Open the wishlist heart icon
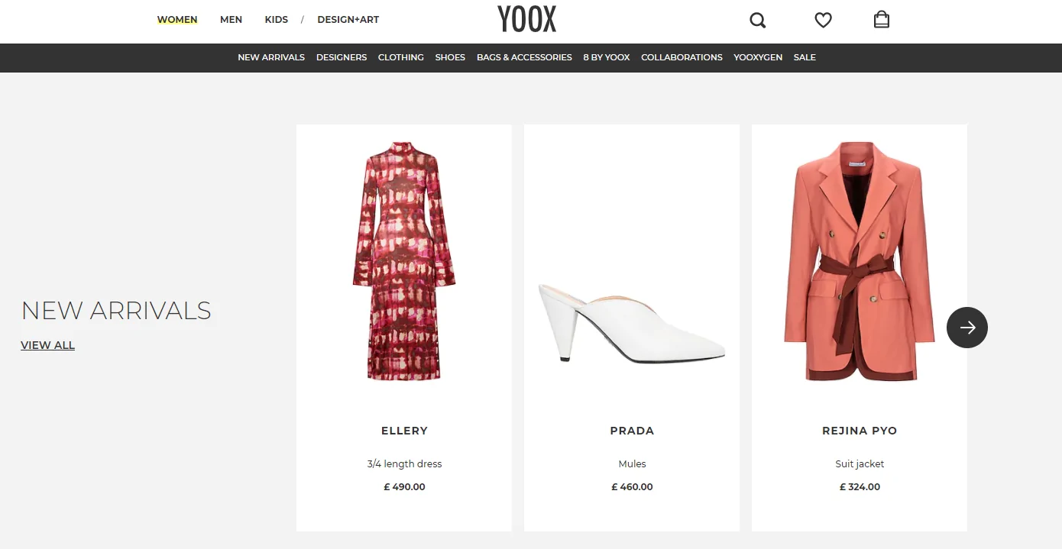 click(823, 21)
